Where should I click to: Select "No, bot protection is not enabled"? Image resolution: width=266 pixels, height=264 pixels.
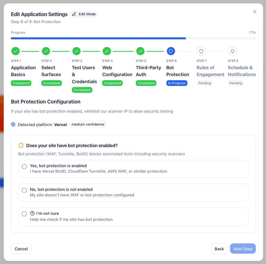point(24,190)
